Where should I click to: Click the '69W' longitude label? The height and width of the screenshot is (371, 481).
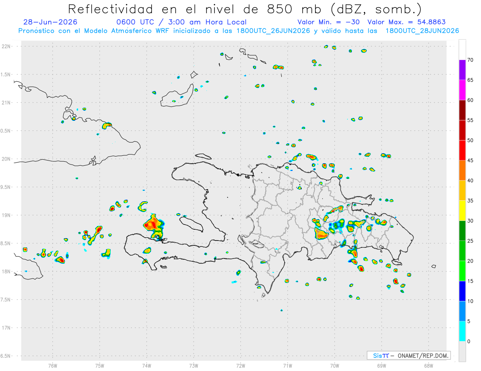[x=382, y=365]
